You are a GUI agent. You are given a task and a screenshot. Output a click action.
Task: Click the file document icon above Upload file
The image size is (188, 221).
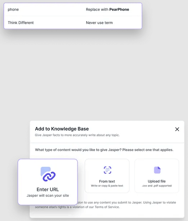[x=157, y=170]
